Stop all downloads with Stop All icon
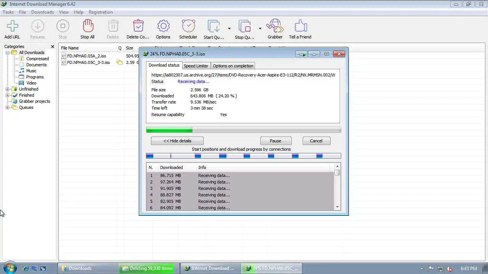Screen dimensions: 488x274 [x=87, y=29]
